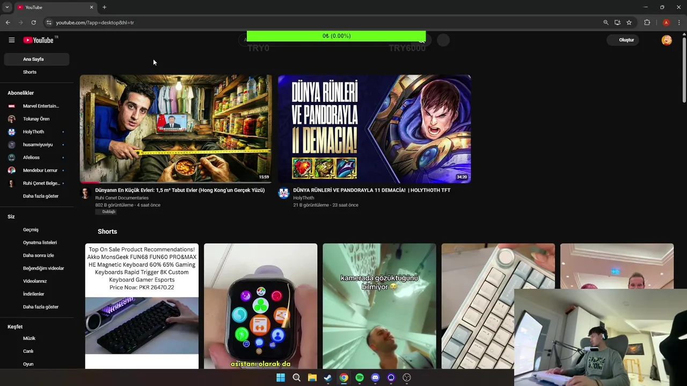Open the tab search dropdown arrow
Image resolution: width=687 pixels, height=386 pixels.
(7, 7)
